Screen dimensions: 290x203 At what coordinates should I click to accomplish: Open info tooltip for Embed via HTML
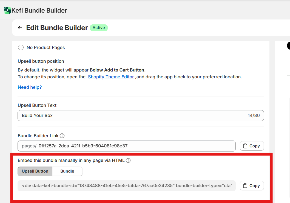(128, 161)
